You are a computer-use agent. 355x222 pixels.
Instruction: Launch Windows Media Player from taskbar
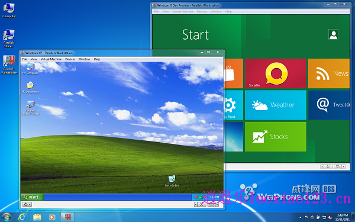pos(51,217)
